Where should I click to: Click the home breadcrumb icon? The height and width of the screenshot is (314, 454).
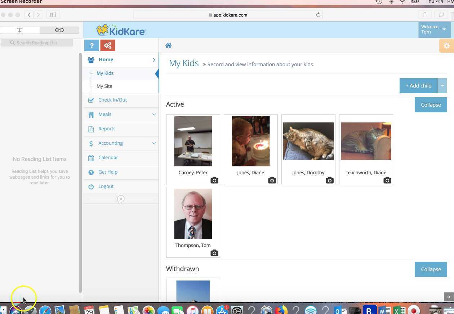pyautogui.click(x=168, y=45)
